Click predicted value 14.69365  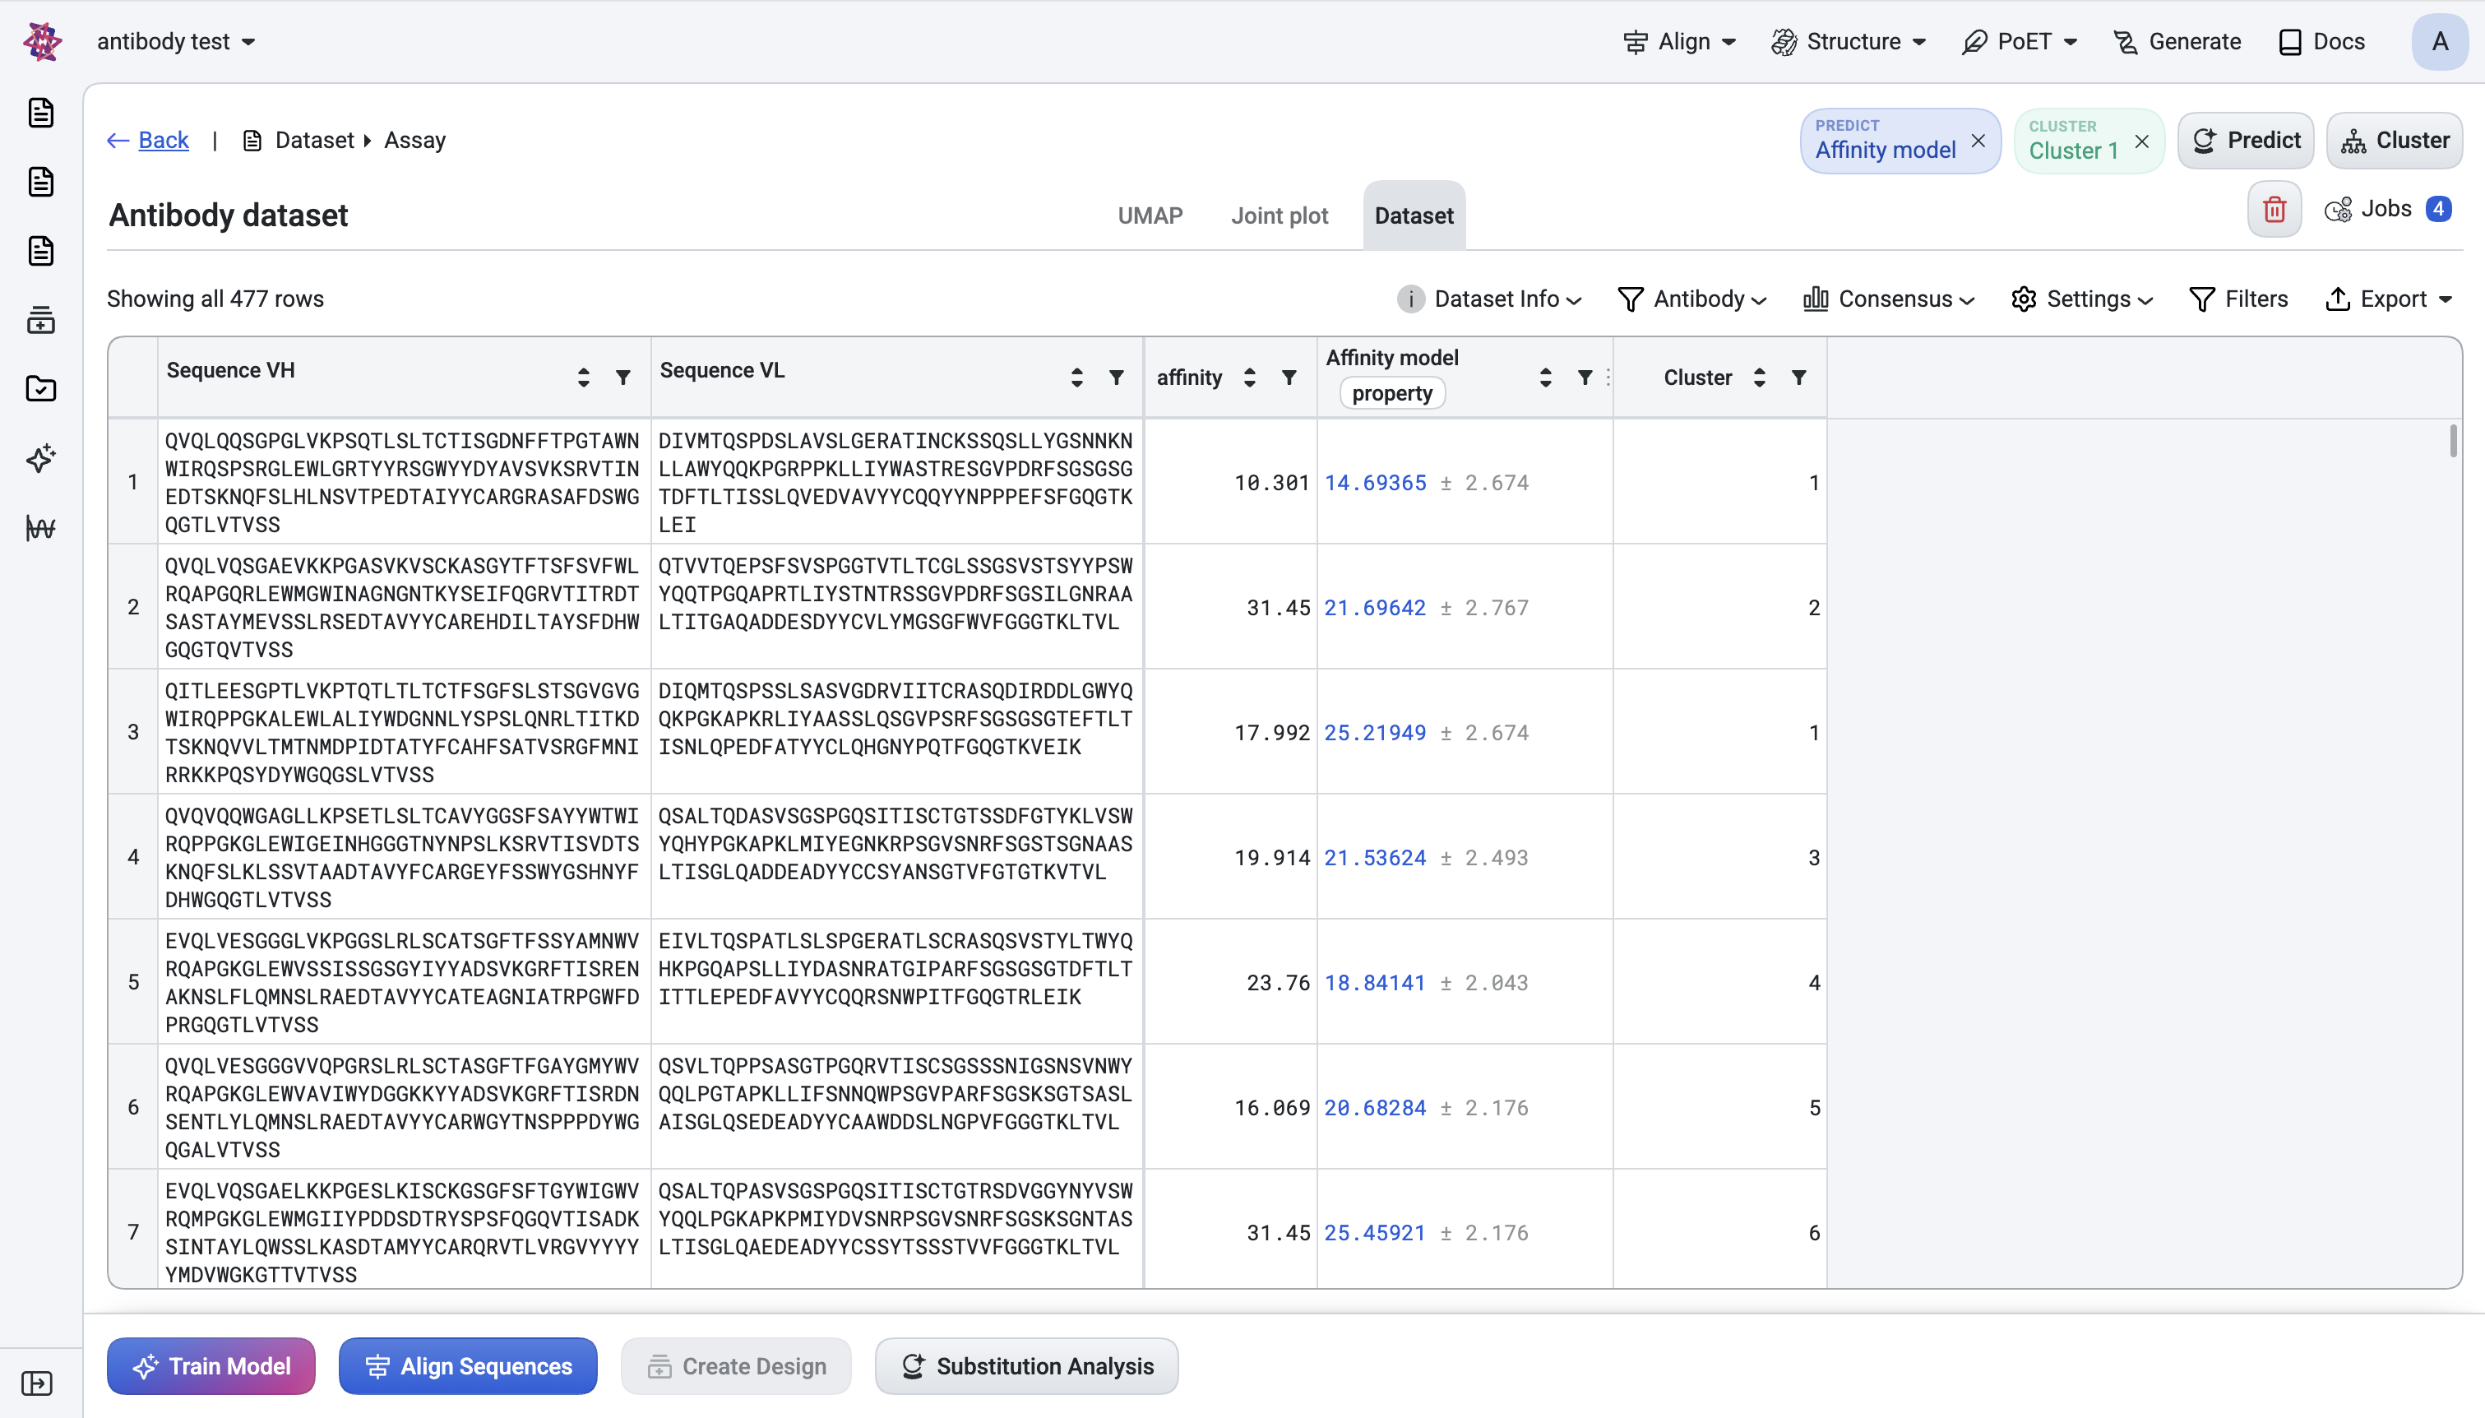coord(1374,483)
